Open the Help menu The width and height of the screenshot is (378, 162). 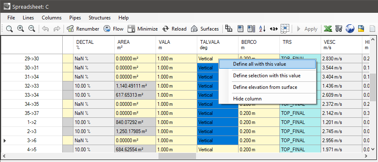pyautogui.click(x=123, y=18)
